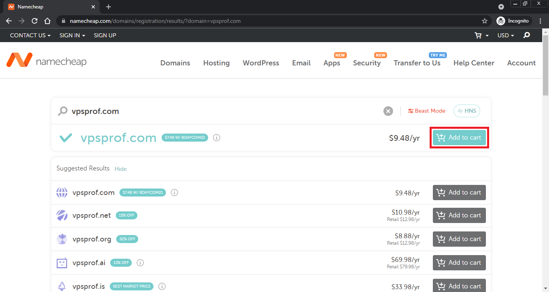The width and height of the screenshot is (549, 292).
Task: Click info icon in vpsprof.is row
Action: coord(162,286)
